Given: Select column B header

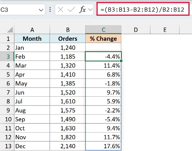Looking at the screenshot, I should click(x=68, y=30).
